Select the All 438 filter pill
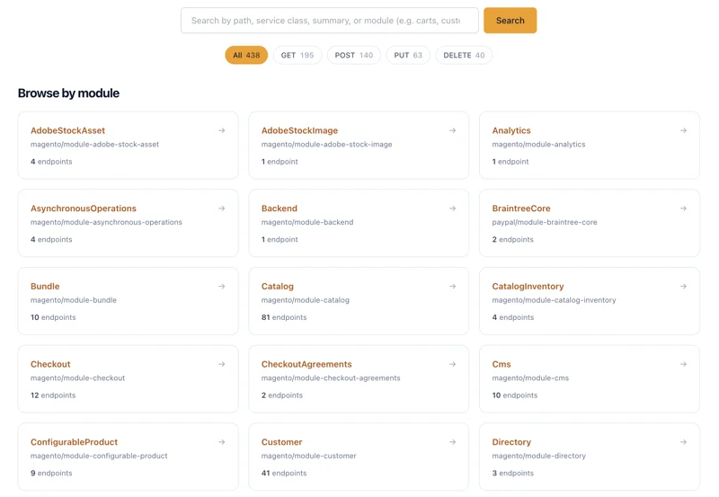Screen dimensions: 719x497 (x=246, y=55)
